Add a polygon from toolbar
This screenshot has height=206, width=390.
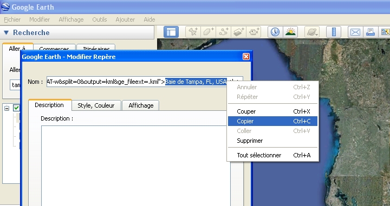(x=208, y=32)
